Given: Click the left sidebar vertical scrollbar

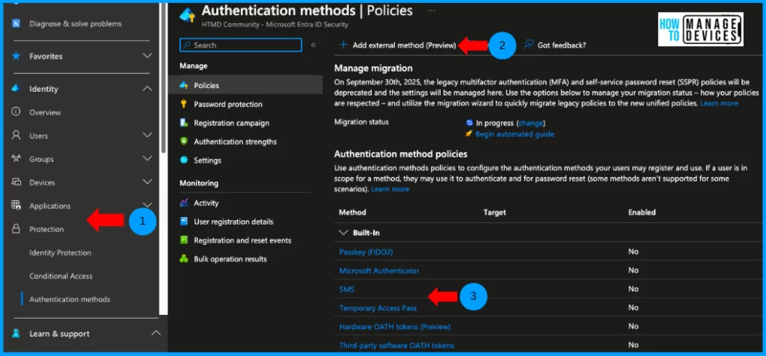Looking at the screenshot, I should pyautogui.click(x=163, y=78).
